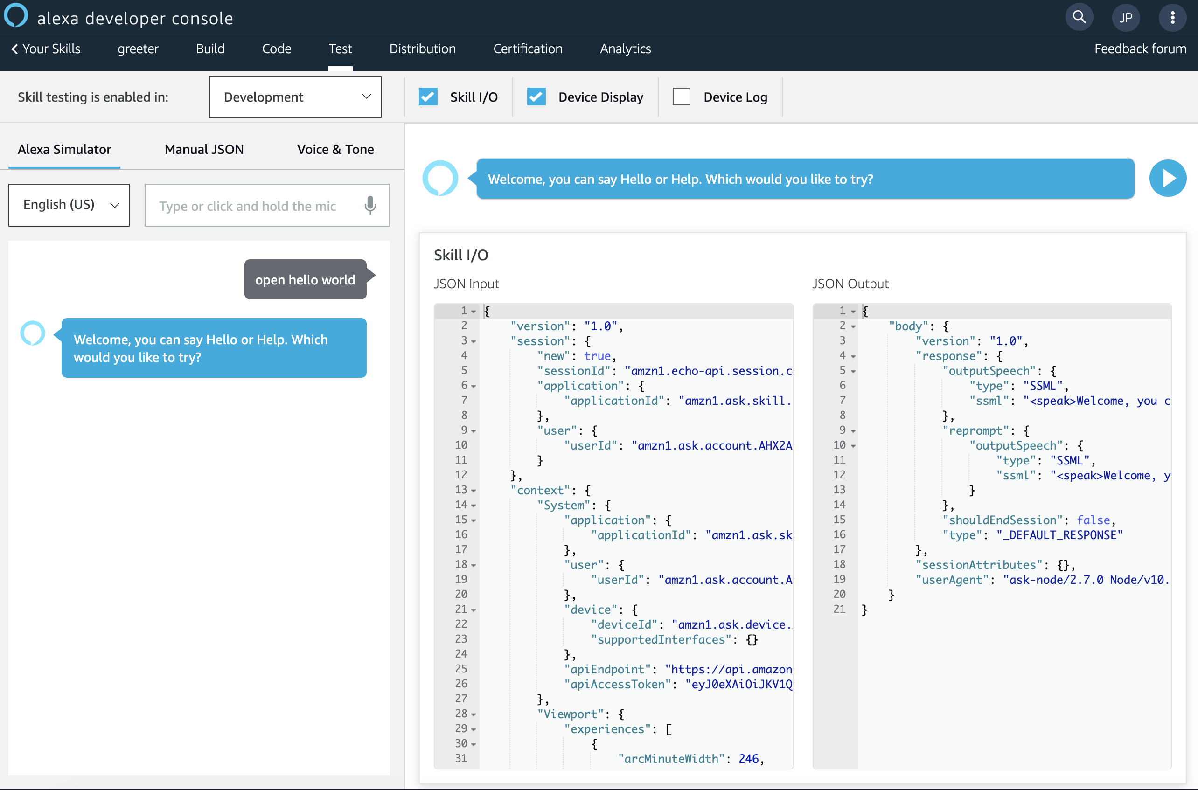Image resolution: width=1198 pixels, height=790 pixels.
Task: Switch to the Manual JSON tab
Action: (204, 149)
